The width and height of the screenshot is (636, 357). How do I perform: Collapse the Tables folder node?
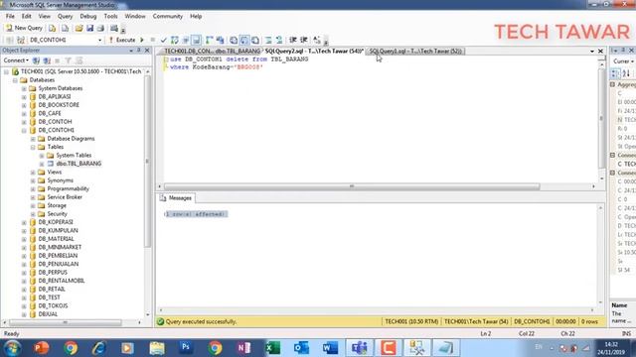click(33, 147)
